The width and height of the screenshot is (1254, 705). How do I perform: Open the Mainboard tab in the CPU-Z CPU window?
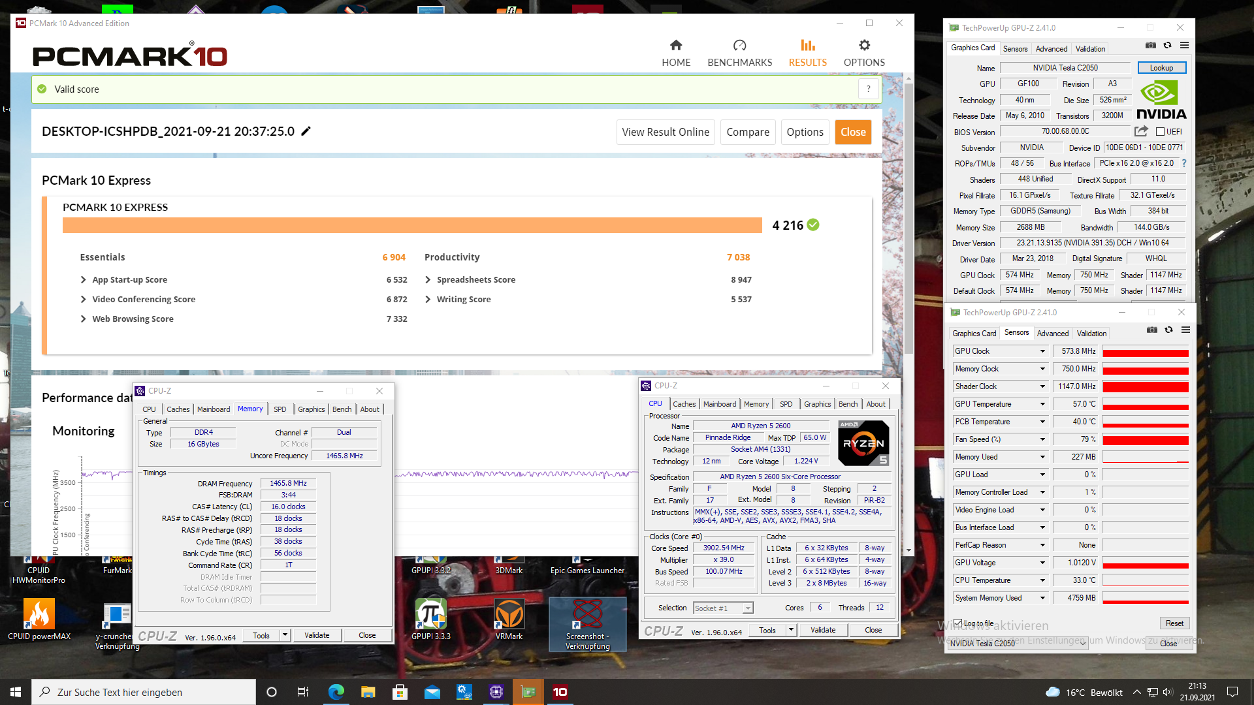(720, 404)
